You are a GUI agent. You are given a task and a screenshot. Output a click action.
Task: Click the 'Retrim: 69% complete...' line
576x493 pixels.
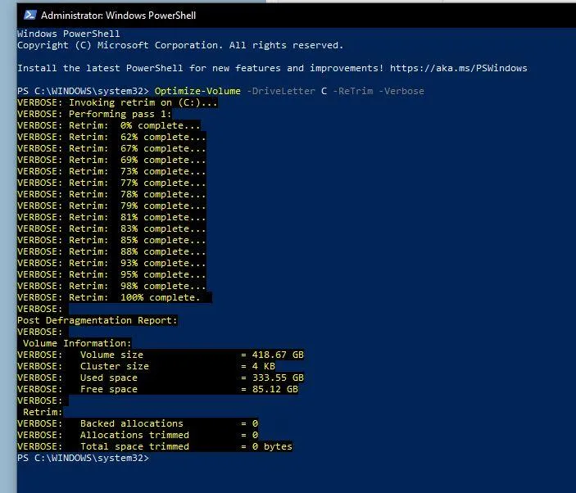[x=111, y=160]
